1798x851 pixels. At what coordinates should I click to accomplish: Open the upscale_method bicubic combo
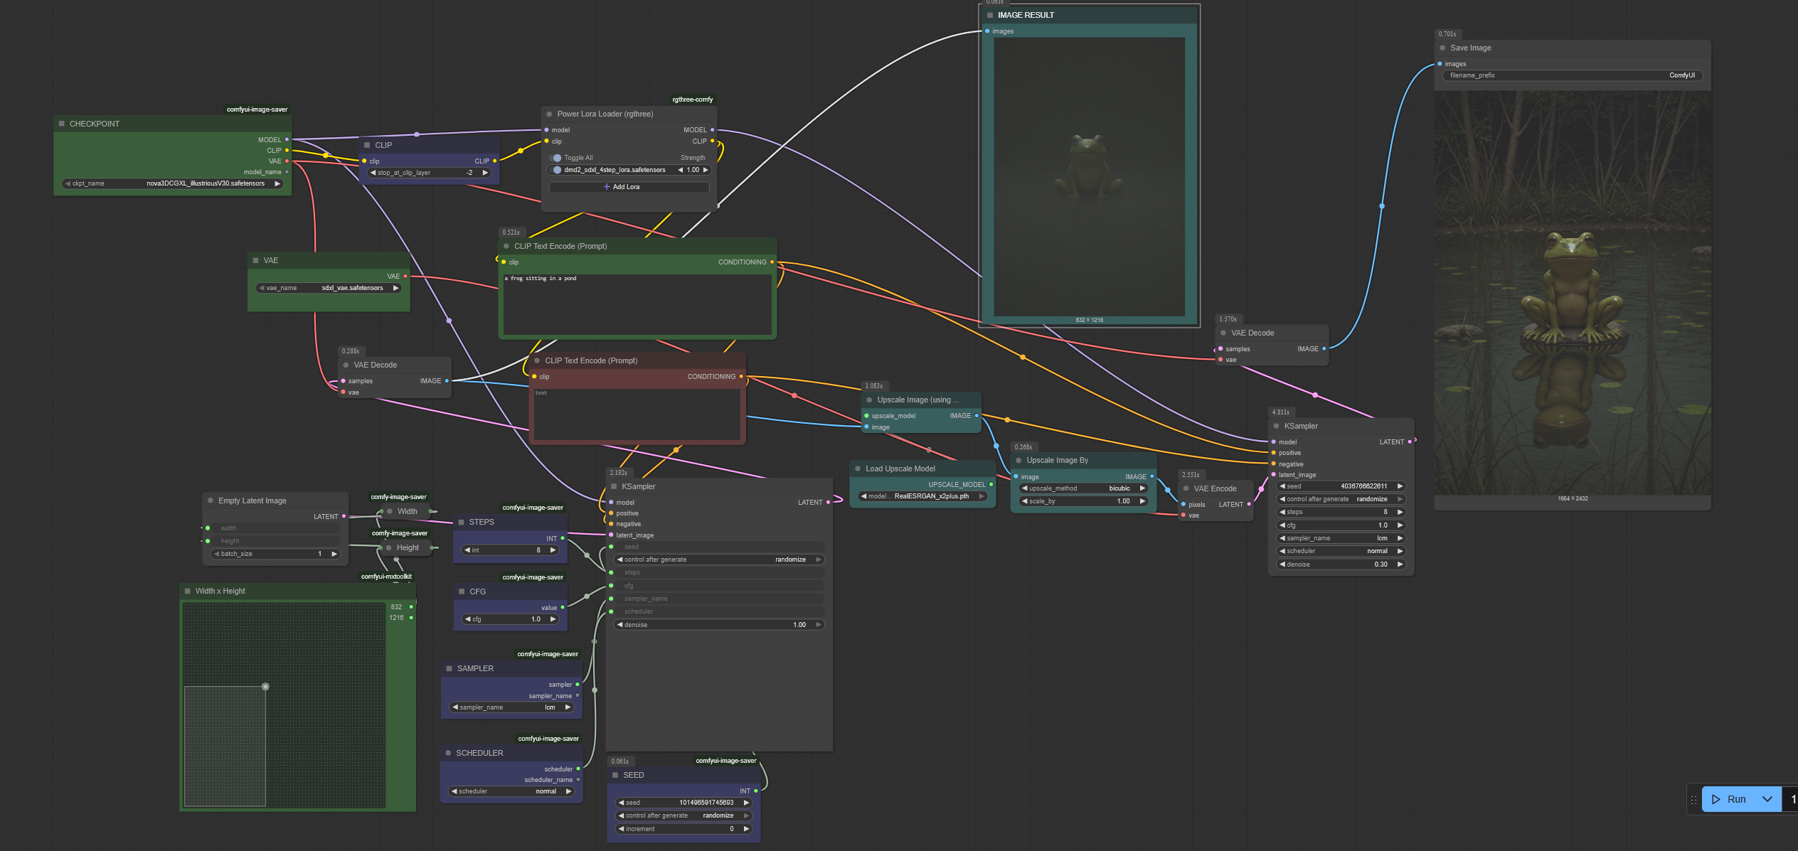[x=1083, y=488]
